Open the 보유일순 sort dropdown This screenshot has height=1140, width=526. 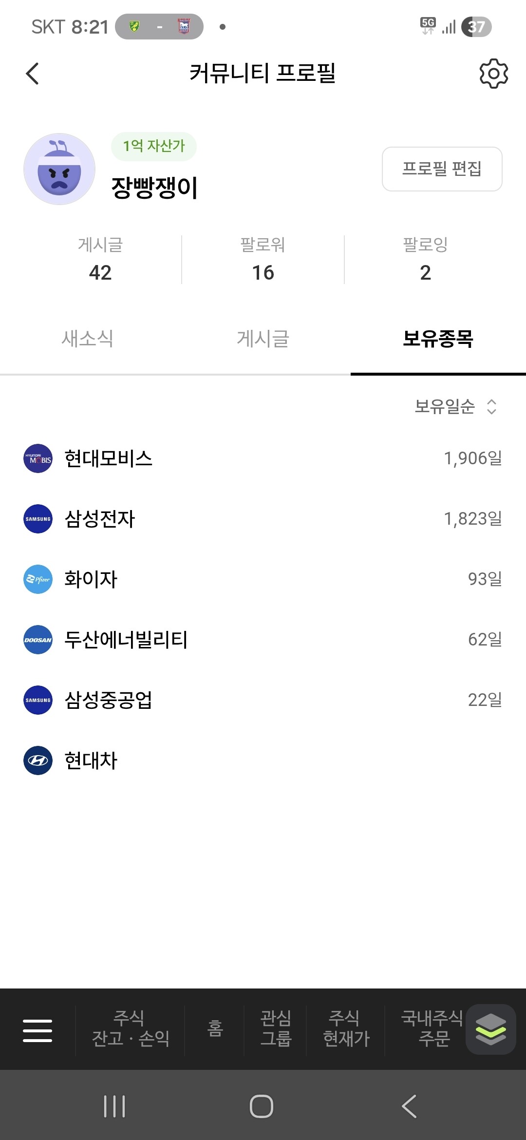pyautogui.click(x=455, y=406)
